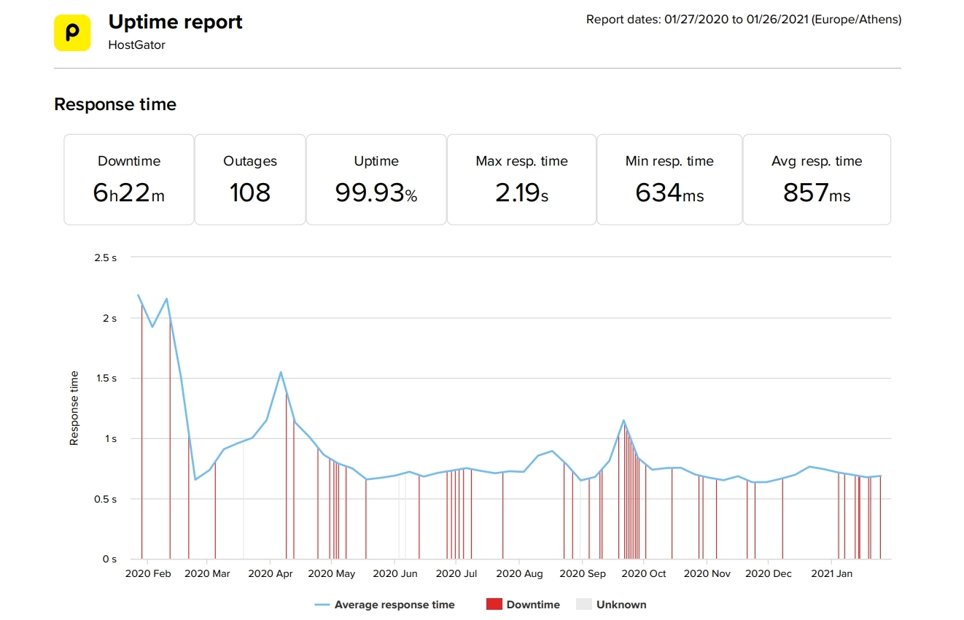The height and width of the screenshot is (620, 964).
Task: Toggle Average response time legend entry
Action: click(384, 605)
